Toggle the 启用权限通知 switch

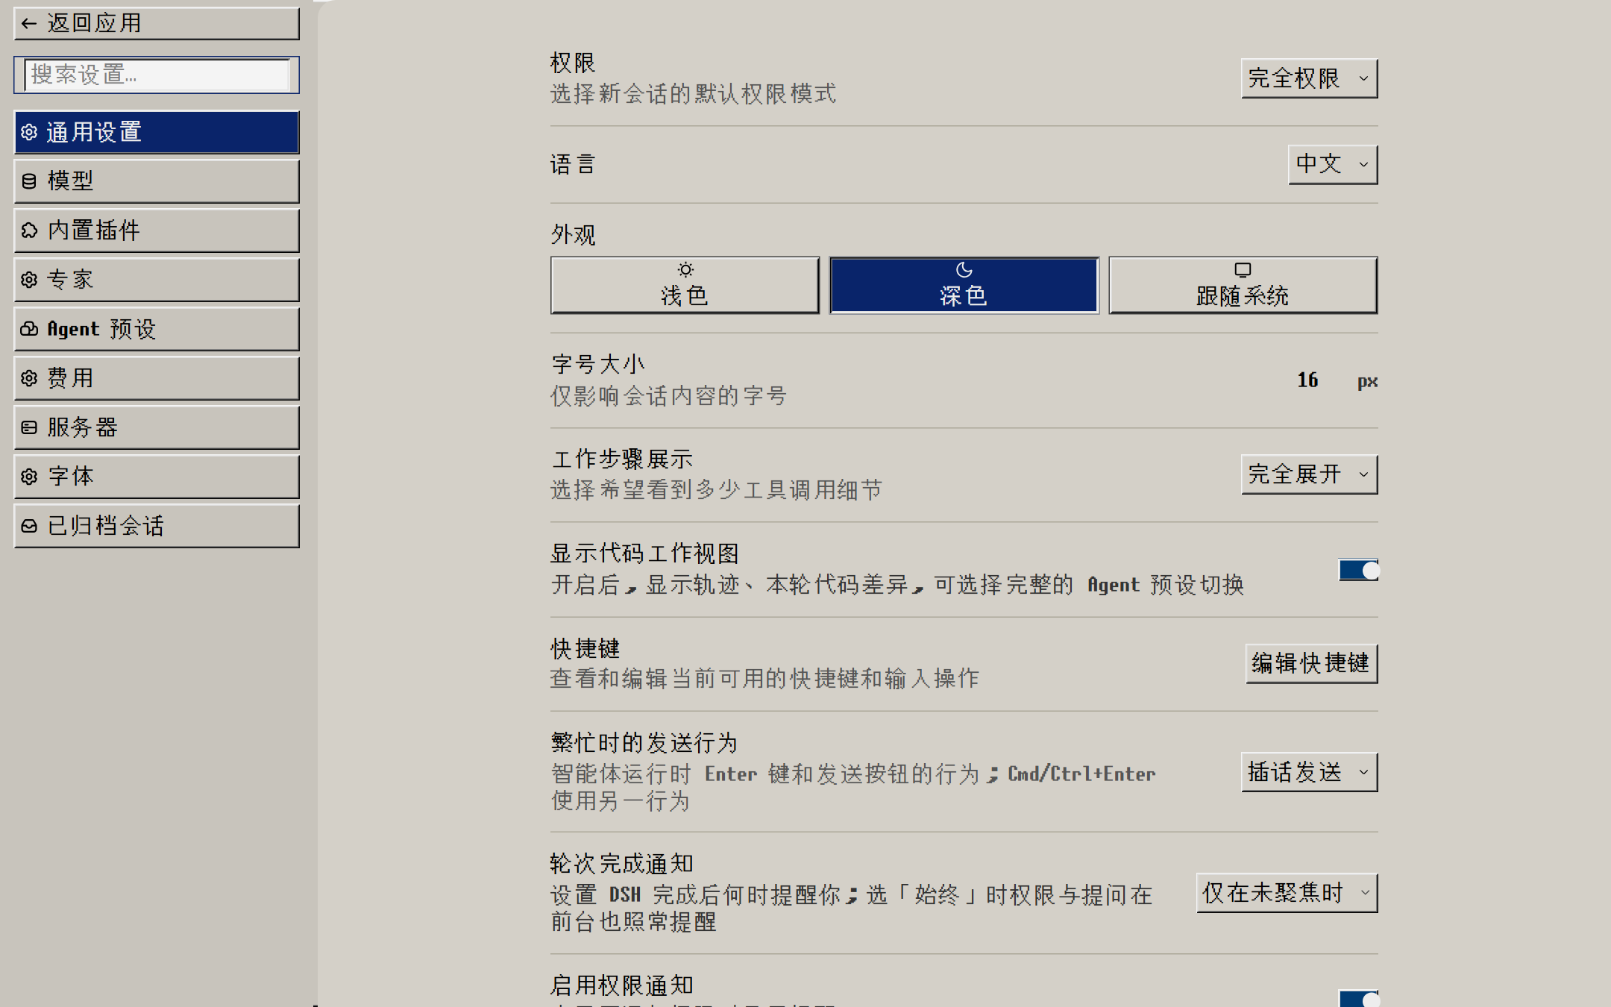coord(1358,998)
